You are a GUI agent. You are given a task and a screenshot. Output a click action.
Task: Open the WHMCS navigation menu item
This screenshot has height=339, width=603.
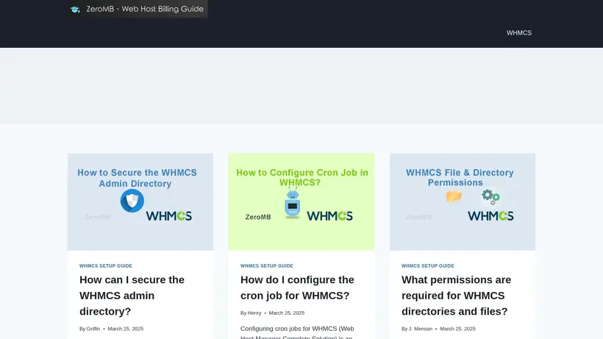518,33
